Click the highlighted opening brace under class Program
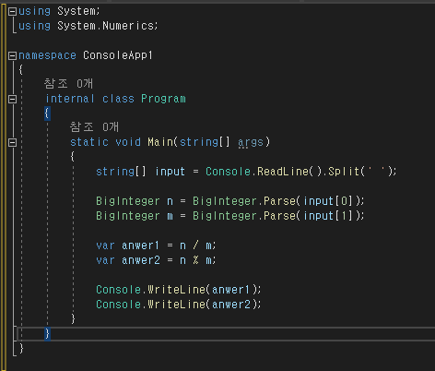The height and width of the screenshot is (371, 435). (x=47, y=114)
